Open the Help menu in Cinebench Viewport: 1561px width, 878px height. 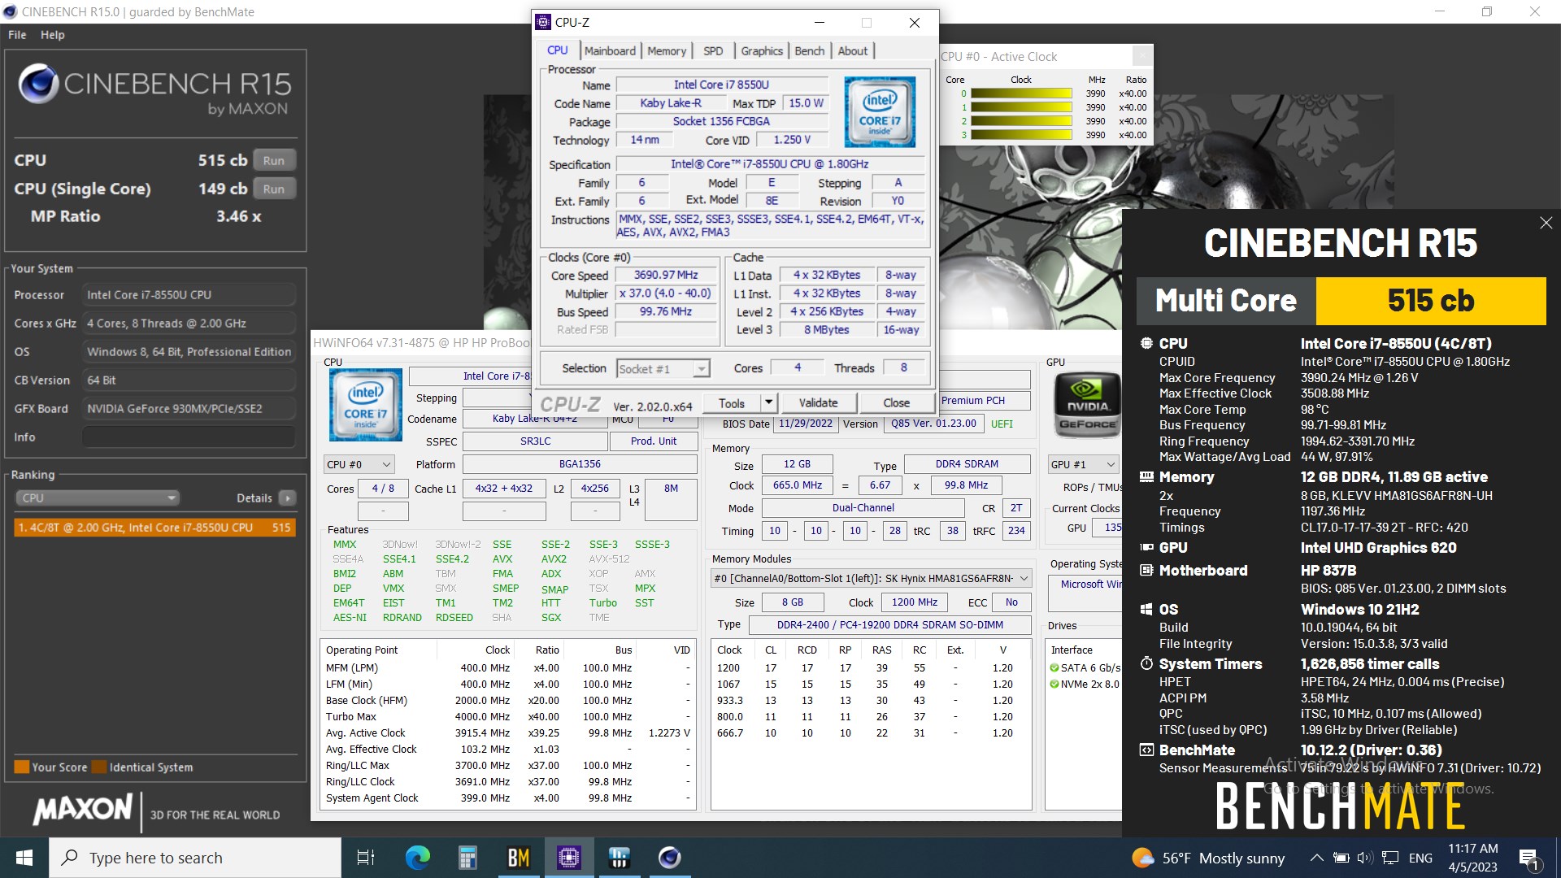tap(53, 35)
